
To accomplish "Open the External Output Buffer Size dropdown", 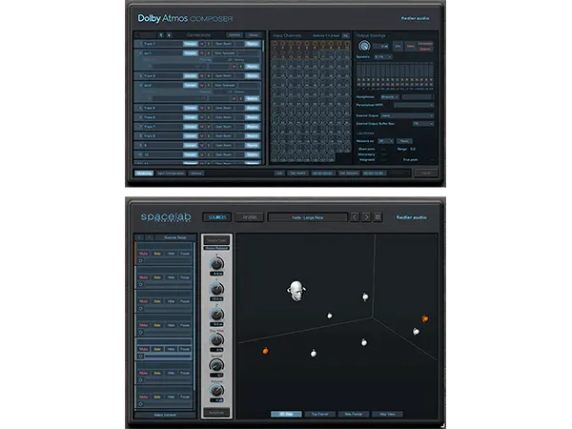I will pos(423,124).
